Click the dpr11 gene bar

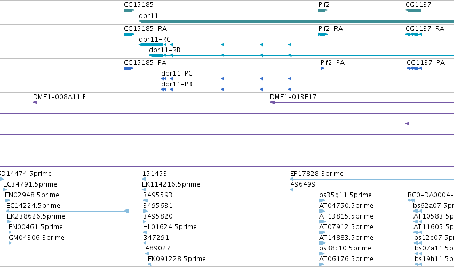[x=296, y=21]
